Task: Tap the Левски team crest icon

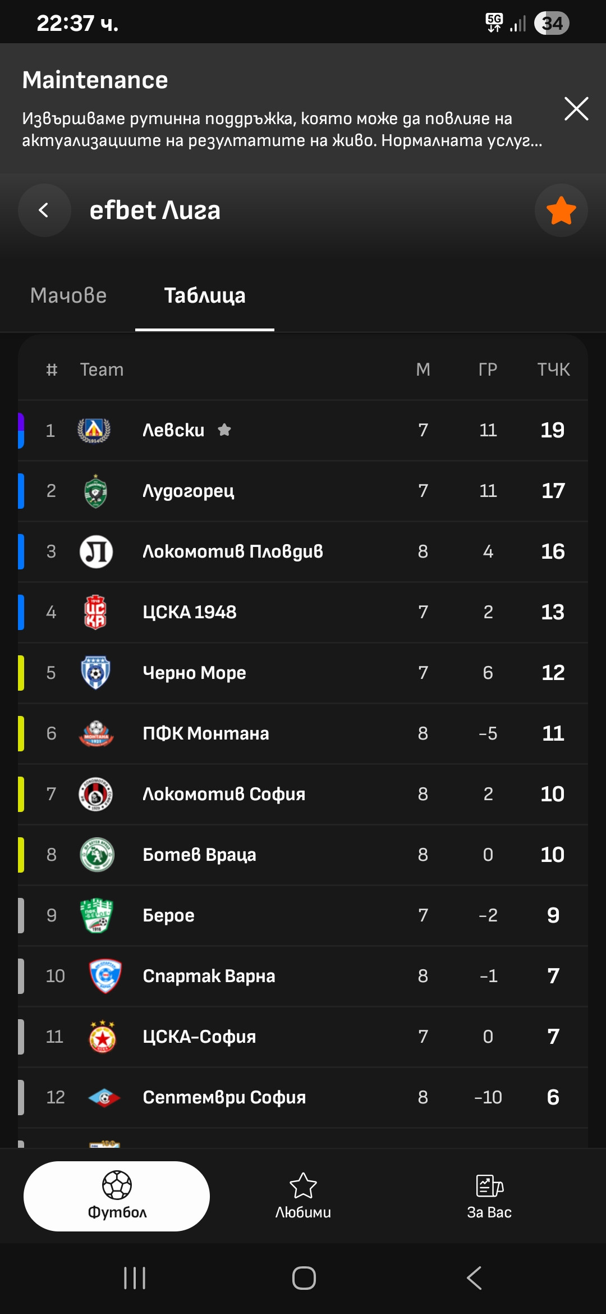Action: (94, 431)
